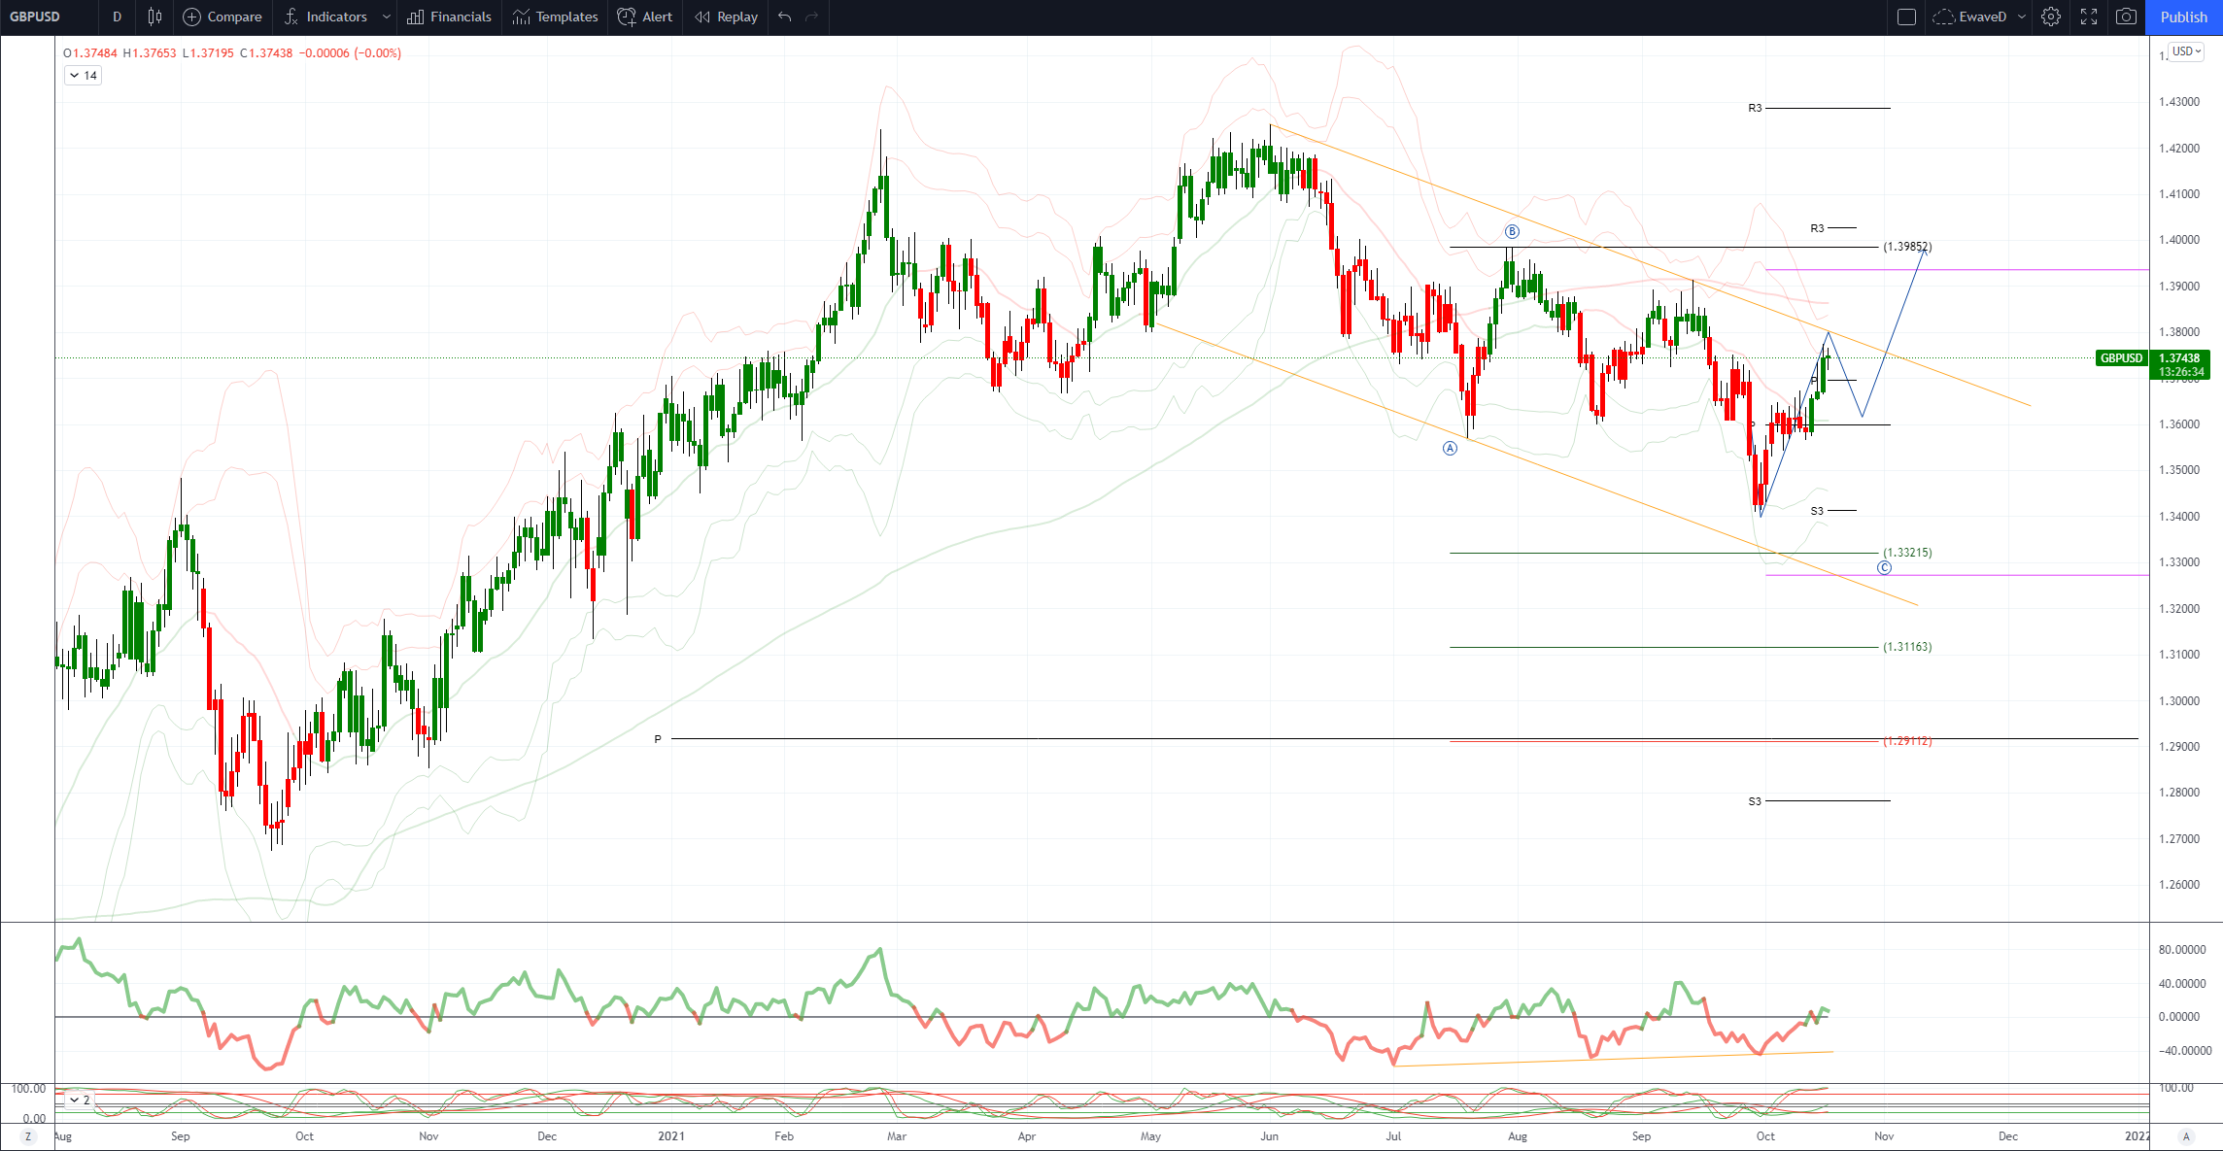The image size is (2223, 1151).
Task: Change the D timeframe interval
Action: tap(117, 17)
